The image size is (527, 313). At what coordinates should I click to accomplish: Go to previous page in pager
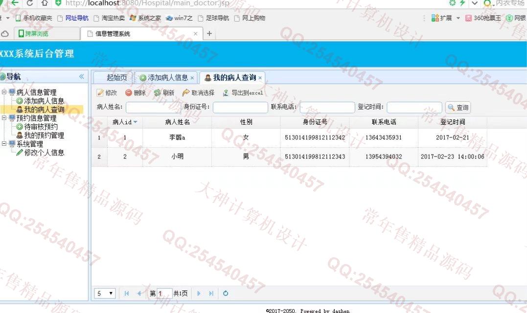point(139,293)
